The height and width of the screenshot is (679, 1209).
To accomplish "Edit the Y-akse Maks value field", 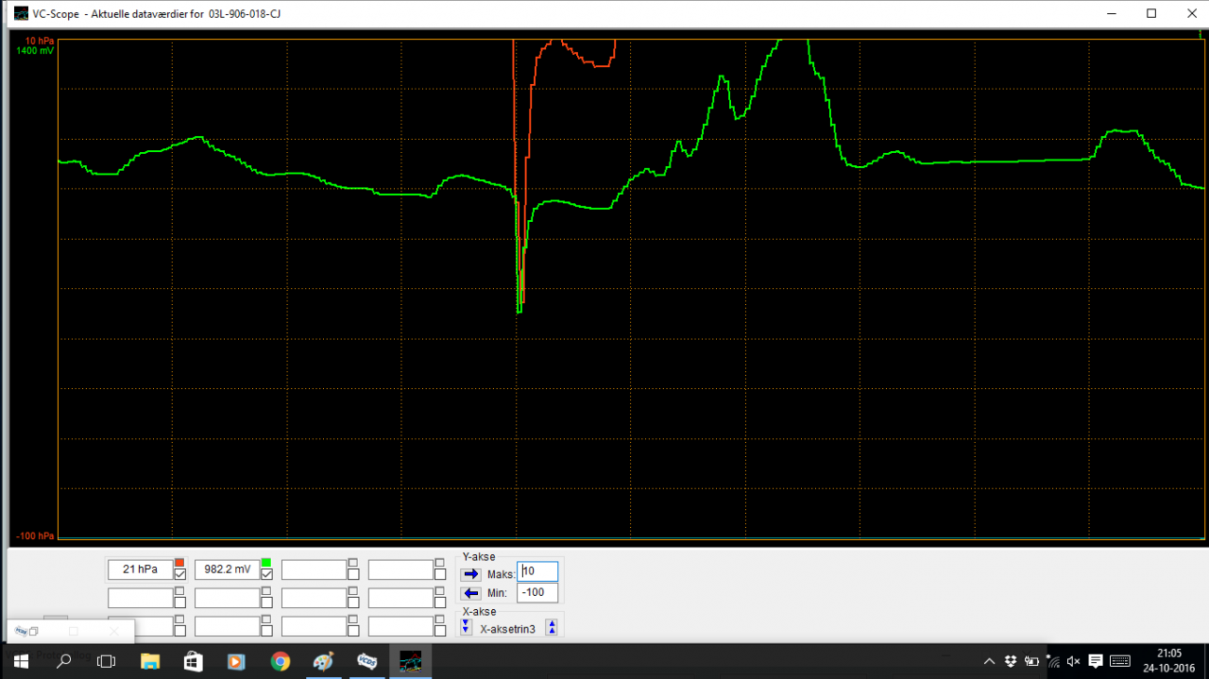I will tap(536, 571).
